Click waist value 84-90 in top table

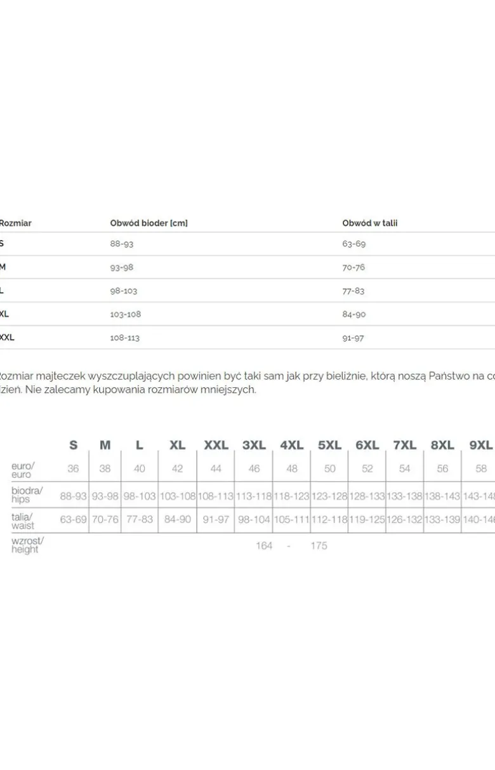point(354,314)
